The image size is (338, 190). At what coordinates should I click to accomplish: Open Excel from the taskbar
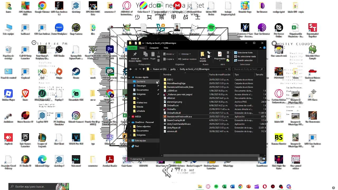(224, 187)
